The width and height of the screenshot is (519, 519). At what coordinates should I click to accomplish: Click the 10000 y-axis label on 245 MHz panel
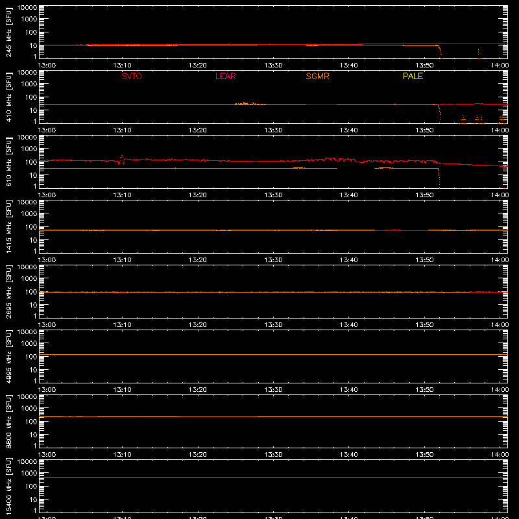click(27, 8)
